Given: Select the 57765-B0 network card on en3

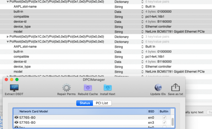Looking at the screenshot, I should coord(27,122).
